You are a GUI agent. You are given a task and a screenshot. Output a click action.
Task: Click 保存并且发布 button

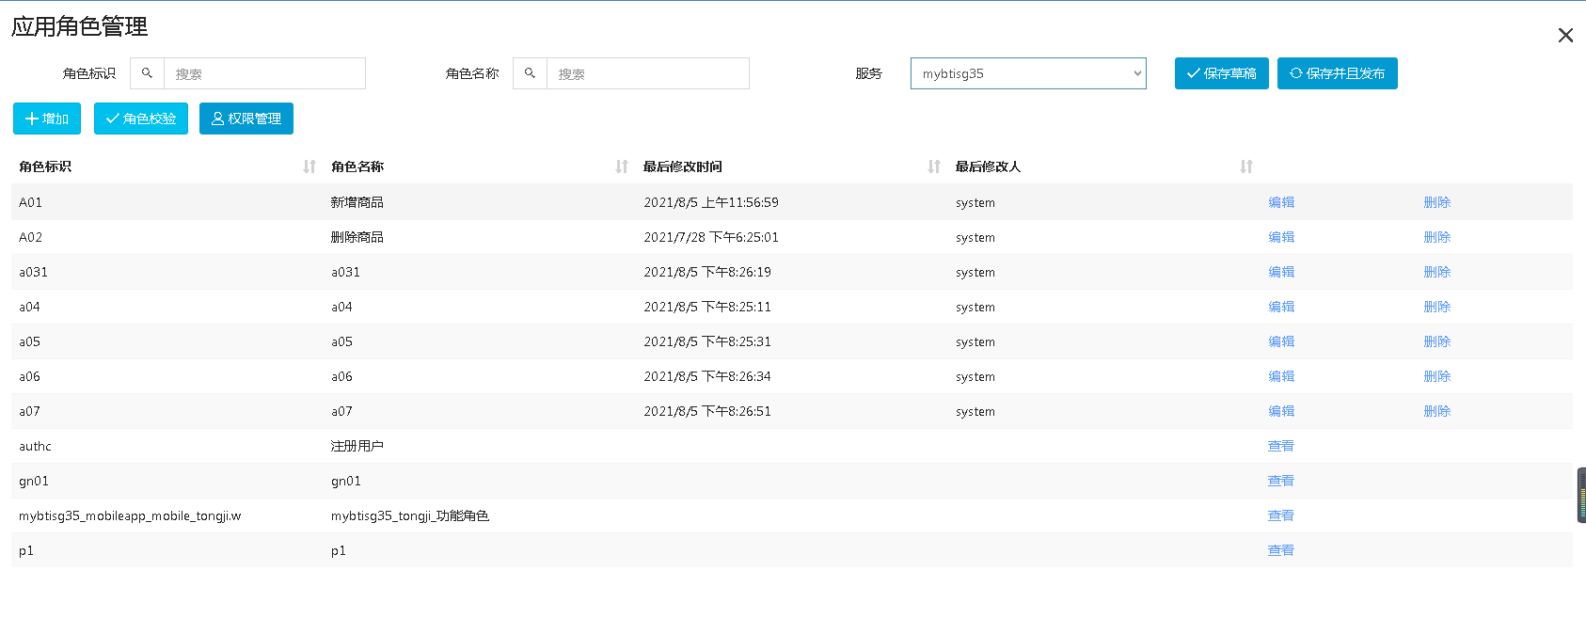pos(1337,73)
